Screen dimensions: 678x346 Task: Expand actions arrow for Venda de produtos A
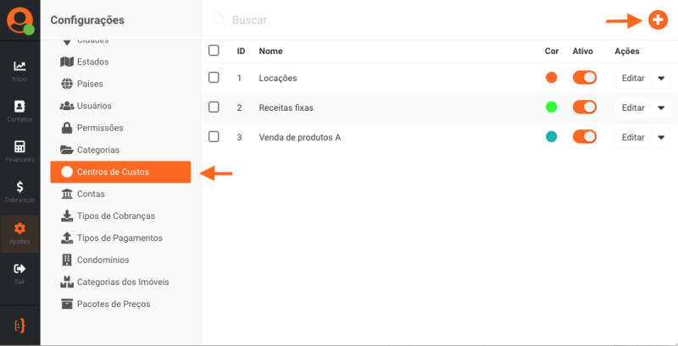[x=661, y=137]
